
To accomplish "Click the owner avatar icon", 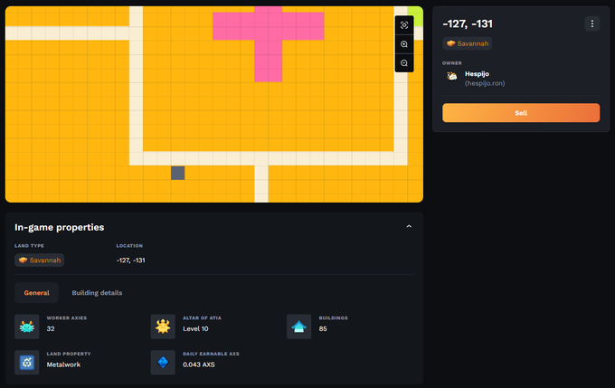I will (452, 76).
